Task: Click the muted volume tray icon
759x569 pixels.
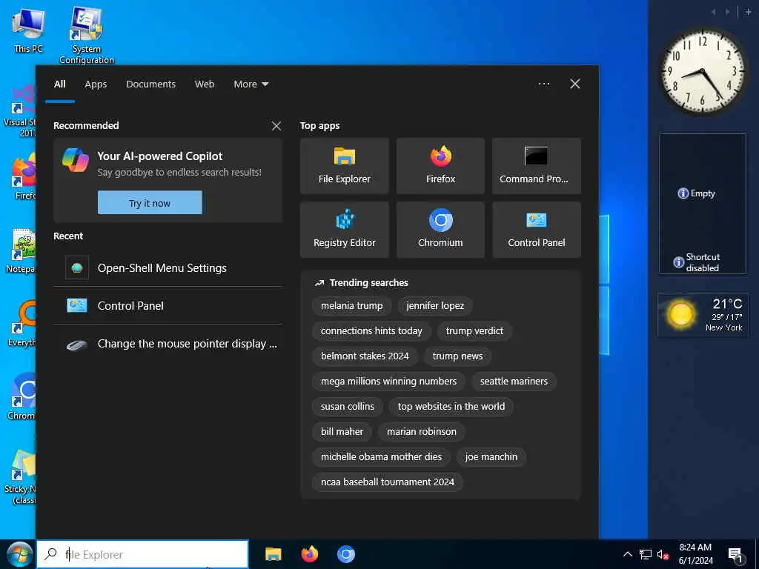Action: point(663,554)
